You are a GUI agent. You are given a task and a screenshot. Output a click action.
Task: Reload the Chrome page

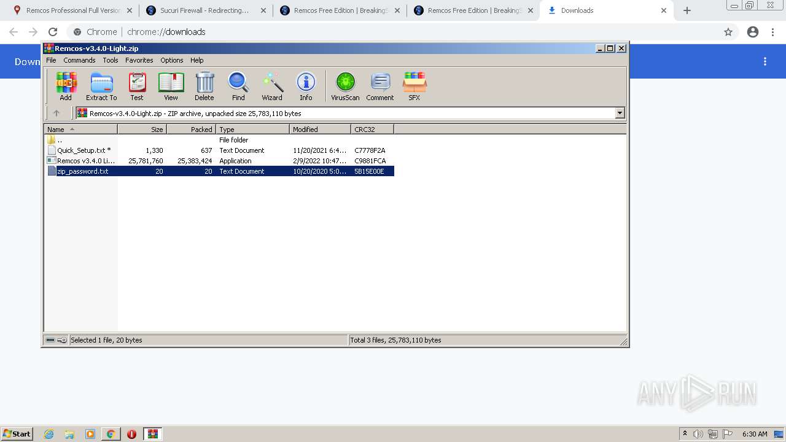click(x=53, y=32)
